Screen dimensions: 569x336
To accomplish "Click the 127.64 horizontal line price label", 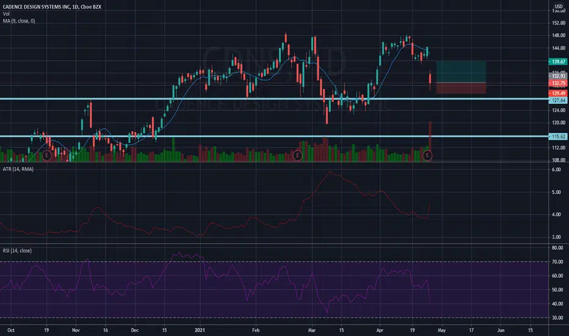I will coord(558,100).
